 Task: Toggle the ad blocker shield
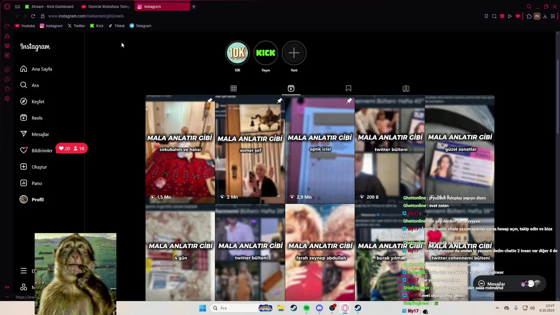(502, 16)
